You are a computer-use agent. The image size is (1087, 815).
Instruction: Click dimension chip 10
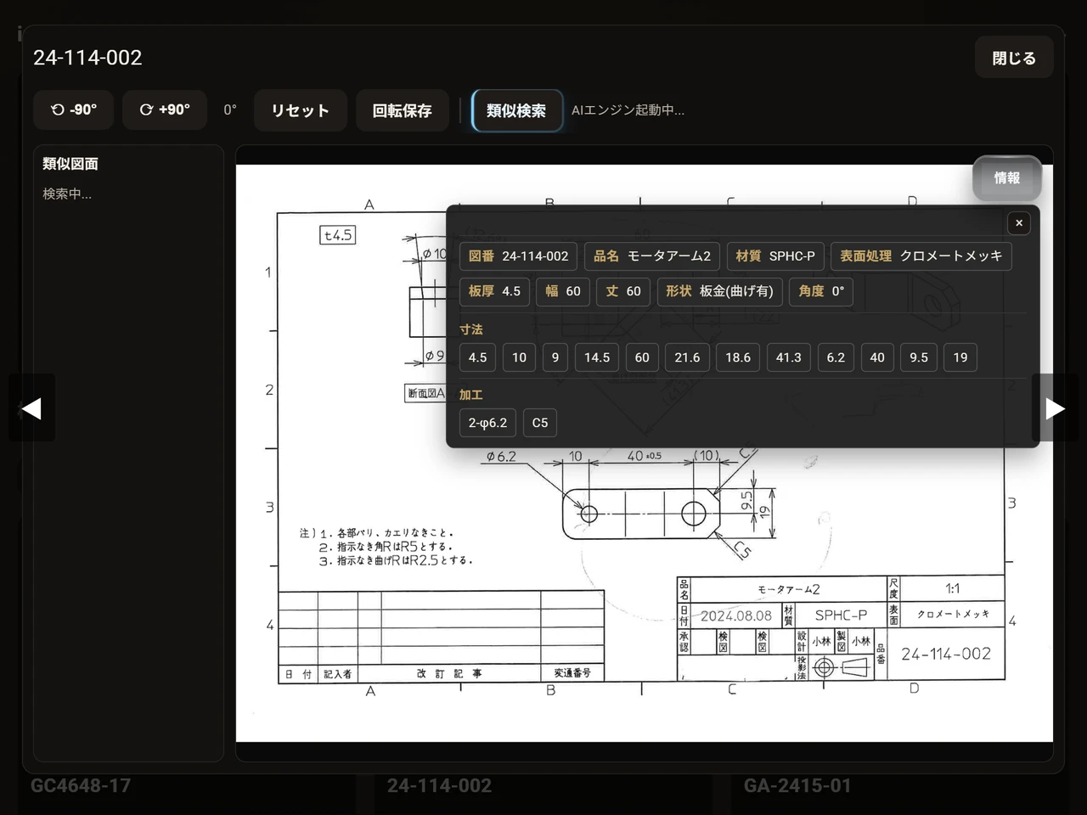click(x=519, y=357)
